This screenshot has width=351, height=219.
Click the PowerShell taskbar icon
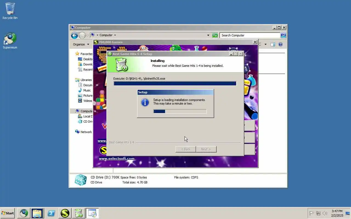pos(51,213)
